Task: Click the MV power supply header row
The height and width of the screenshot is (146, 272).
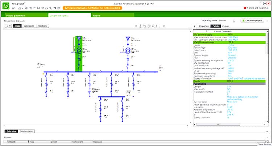Action: [x=230, y=35]
